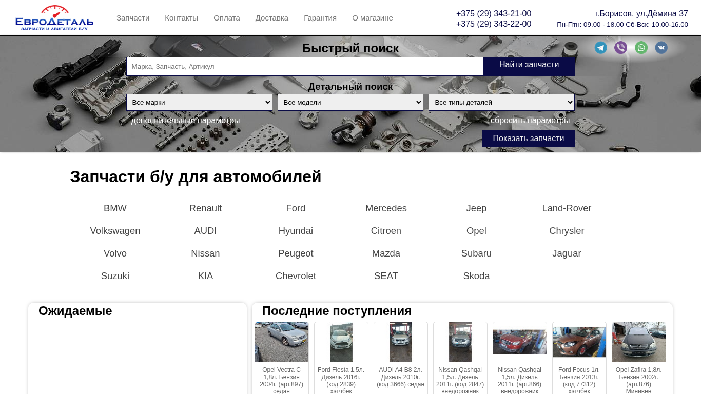Image resolution: width=701 pixels, height=394 pixels.
Task: Expand the 'Все типы деталей' dropdown
Action: [x=501, y=103]
